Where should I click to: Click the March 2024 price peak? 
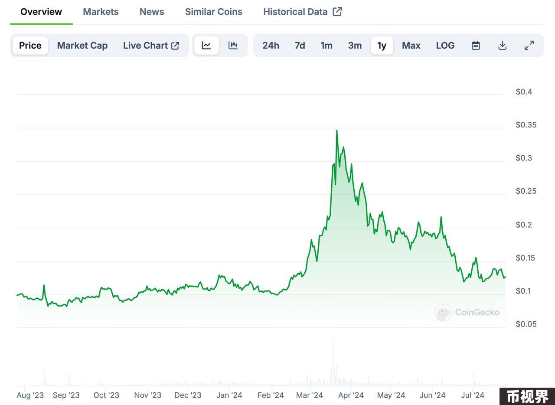(x=337, y=131)
